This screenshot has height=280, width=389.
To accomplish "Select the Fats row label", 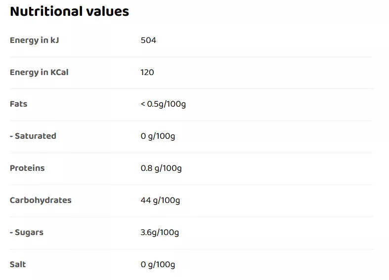I will pos(19,104).
